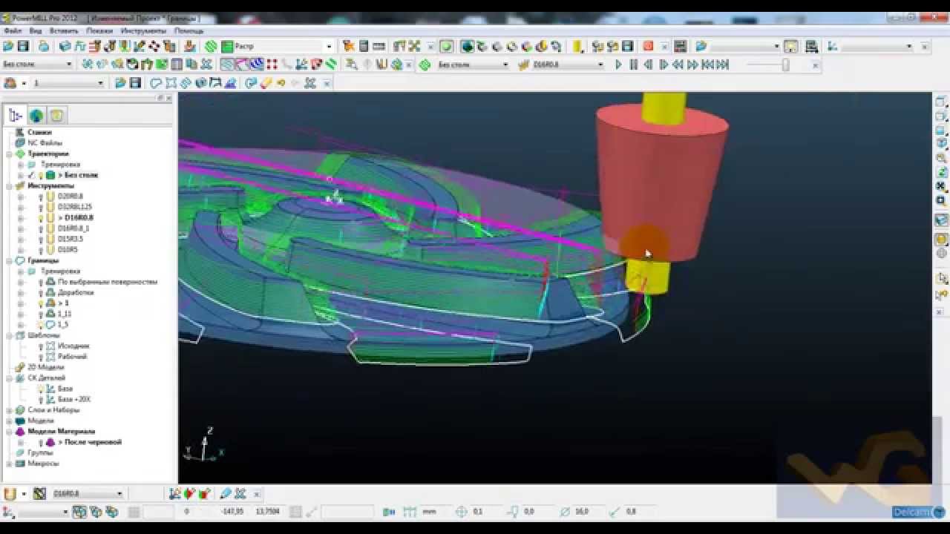This screenshot has height=534, width=950.
Task: Select boundary По выбранным поверхностям
Action: click(x=108, y=282)
